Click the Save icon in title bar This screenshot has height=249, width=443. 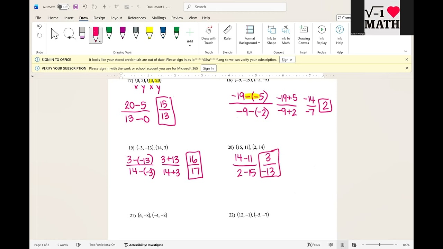(x=76, y=7)
